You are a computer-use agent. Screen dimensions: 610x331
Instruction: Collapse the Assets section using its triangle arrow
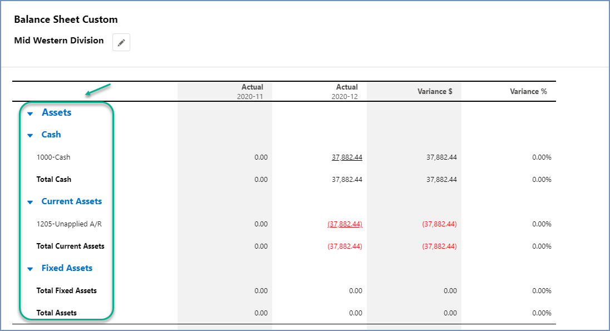pyautogui.click(x=30, y=113)
